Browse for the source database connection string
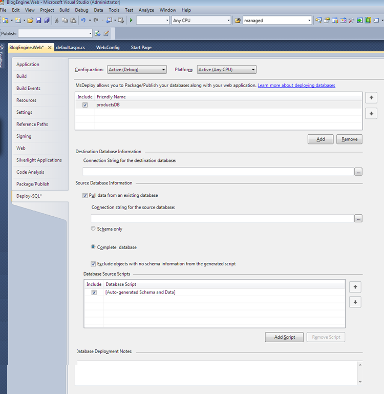Image resolution: width=384 pixels, height=394 pixels. pos(358,218)
